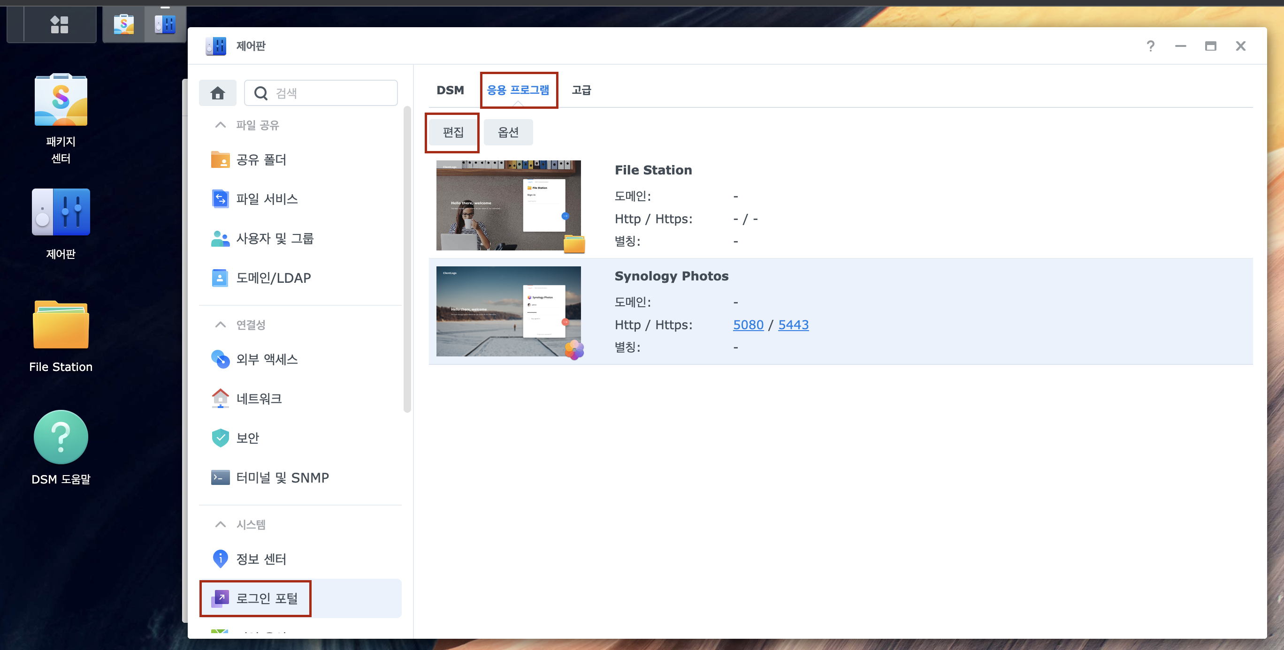This screenshot has width=1284, height=650.
Task: Click the 편집 (Edit) button
Action: point(452,133)
